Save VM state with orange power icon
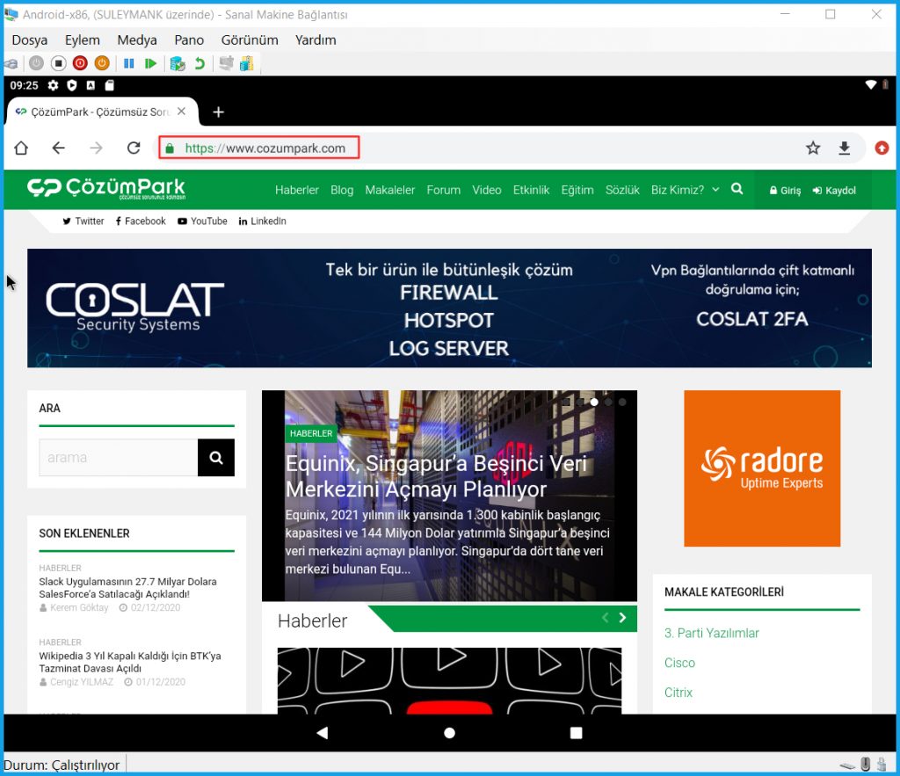 [102, 63]
